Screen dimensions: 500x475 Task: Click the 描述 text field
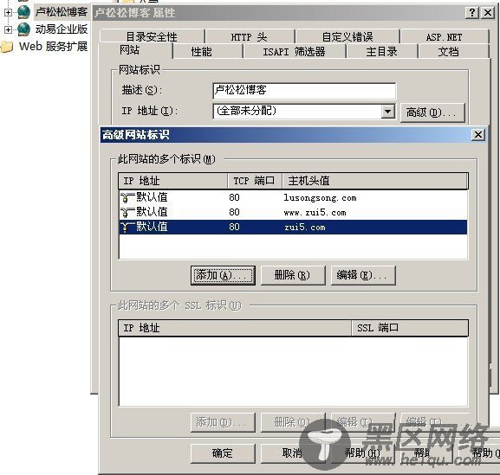point(304,91)
